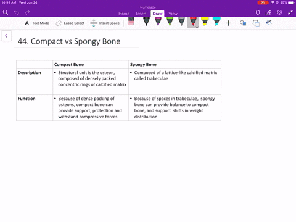Screen dimensions: 296x222
Task: Click the 'Description' row label
Action: click(30, 73)
